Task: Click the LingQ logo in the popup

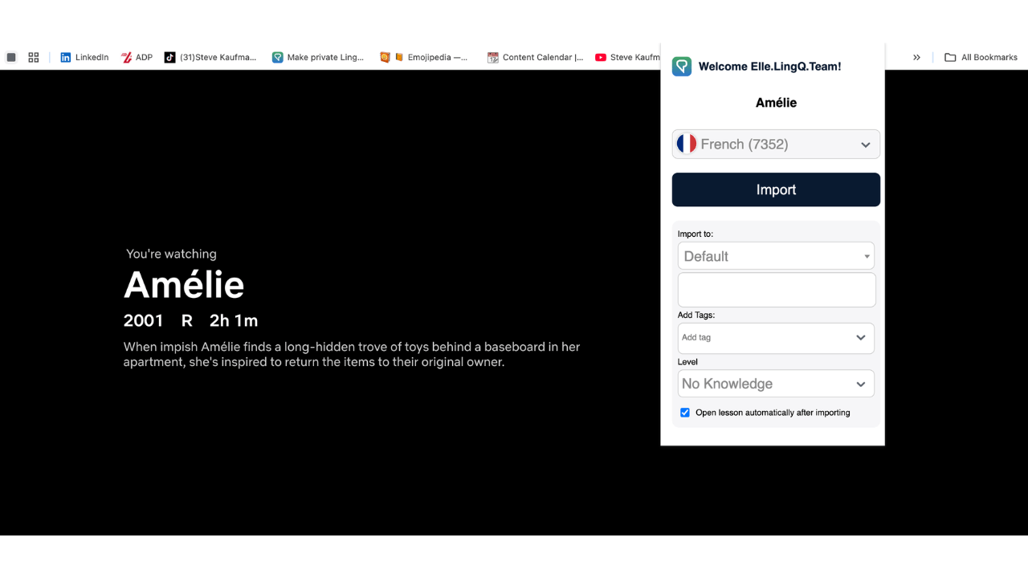Action: click(x=682, y=67)
